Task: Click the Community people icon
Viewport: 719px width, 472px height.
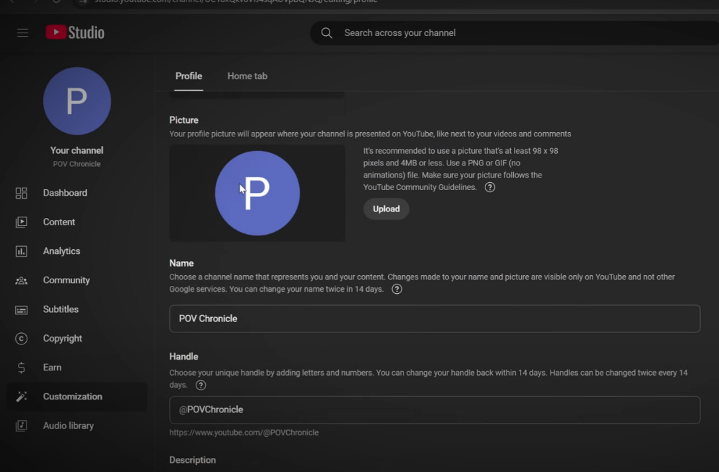Action: pos(21,281)
